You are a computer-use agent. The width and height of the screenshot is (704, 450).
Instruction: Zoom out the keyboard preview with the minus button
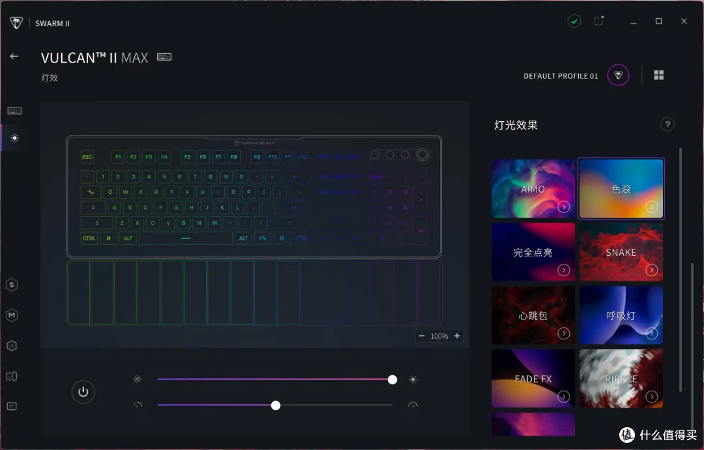click(422, 335)
